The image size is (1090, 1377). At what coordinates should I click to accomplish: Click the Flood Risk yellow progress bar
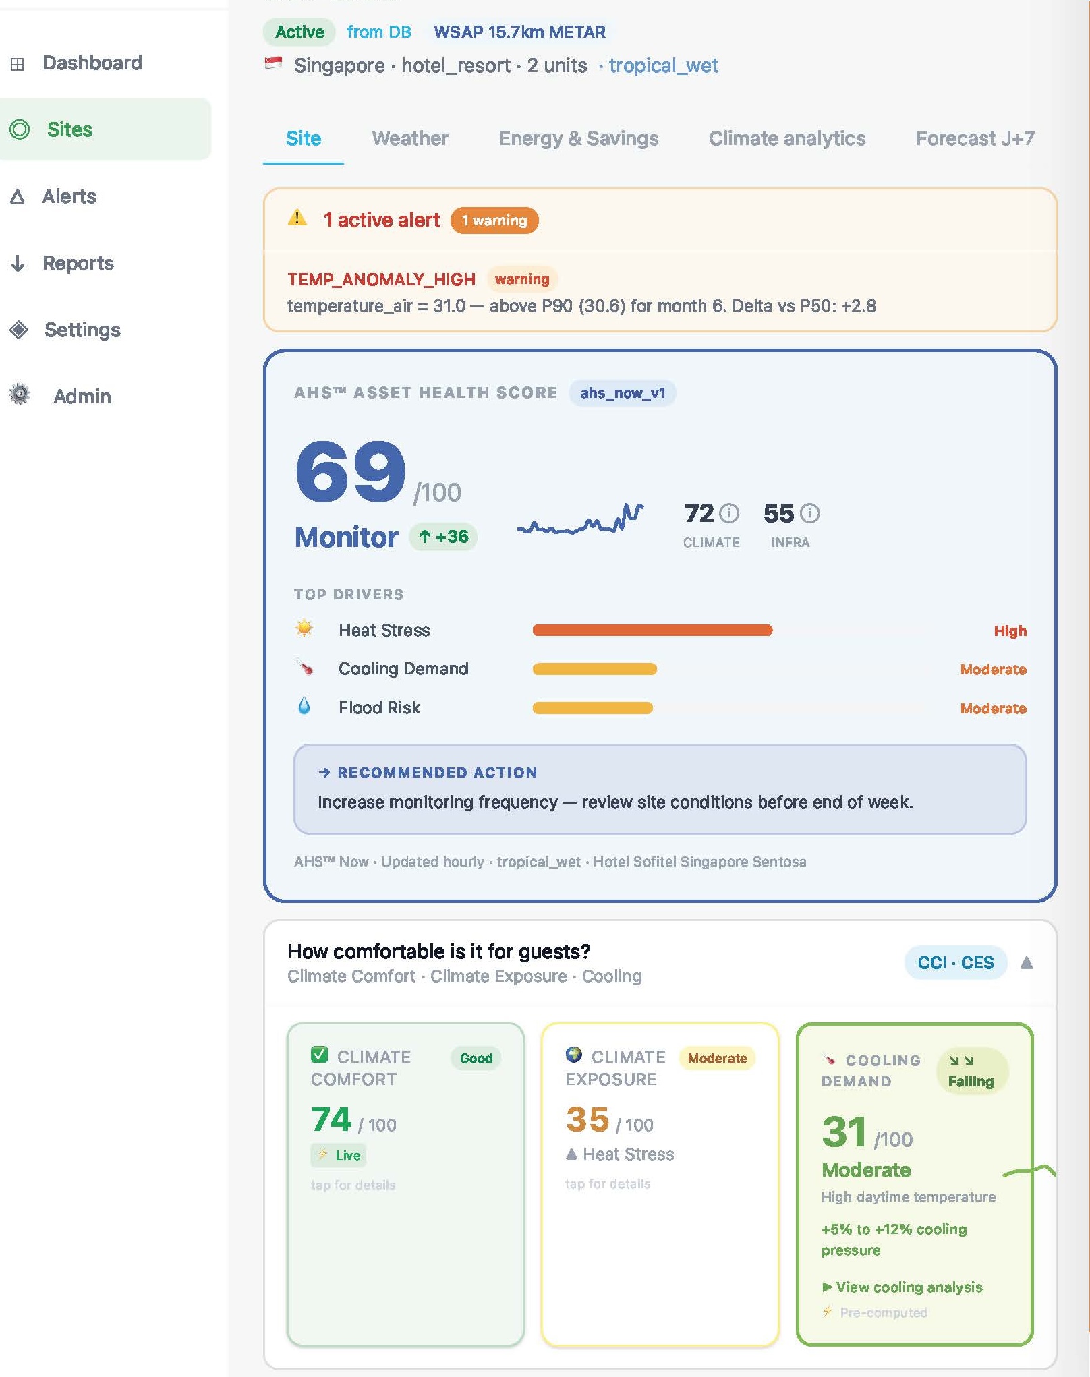(592, 708)
